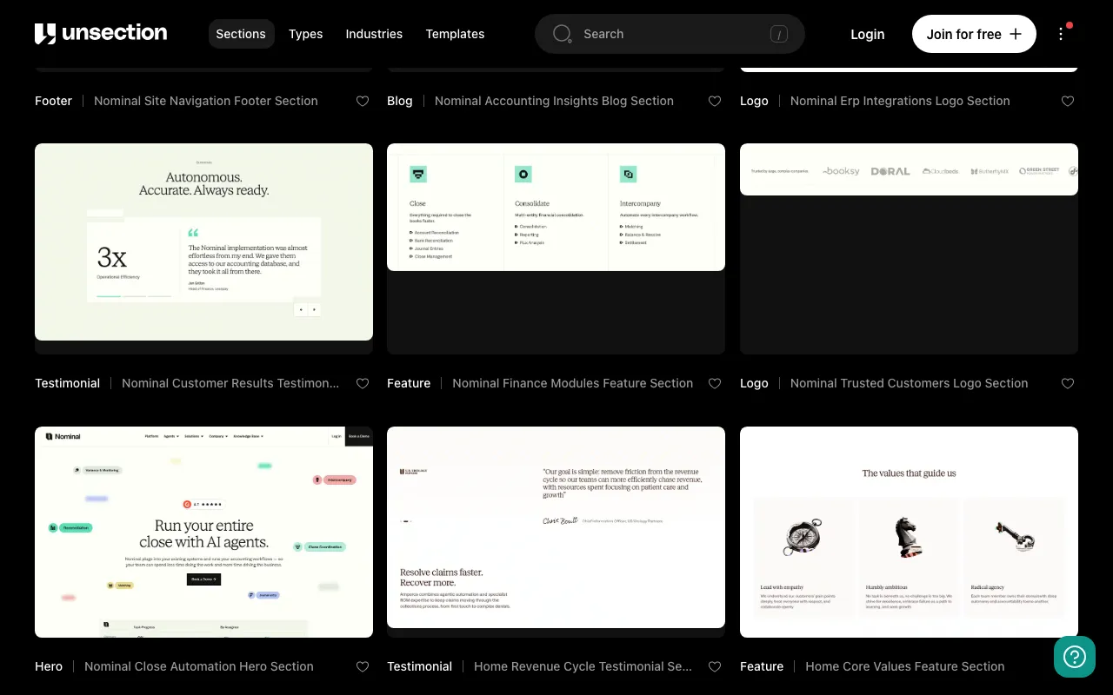The height and width of the screenshot is (695, 1113).
Task: Focus the Search input field
Action: pyautogui.click(x=670, y=34)
